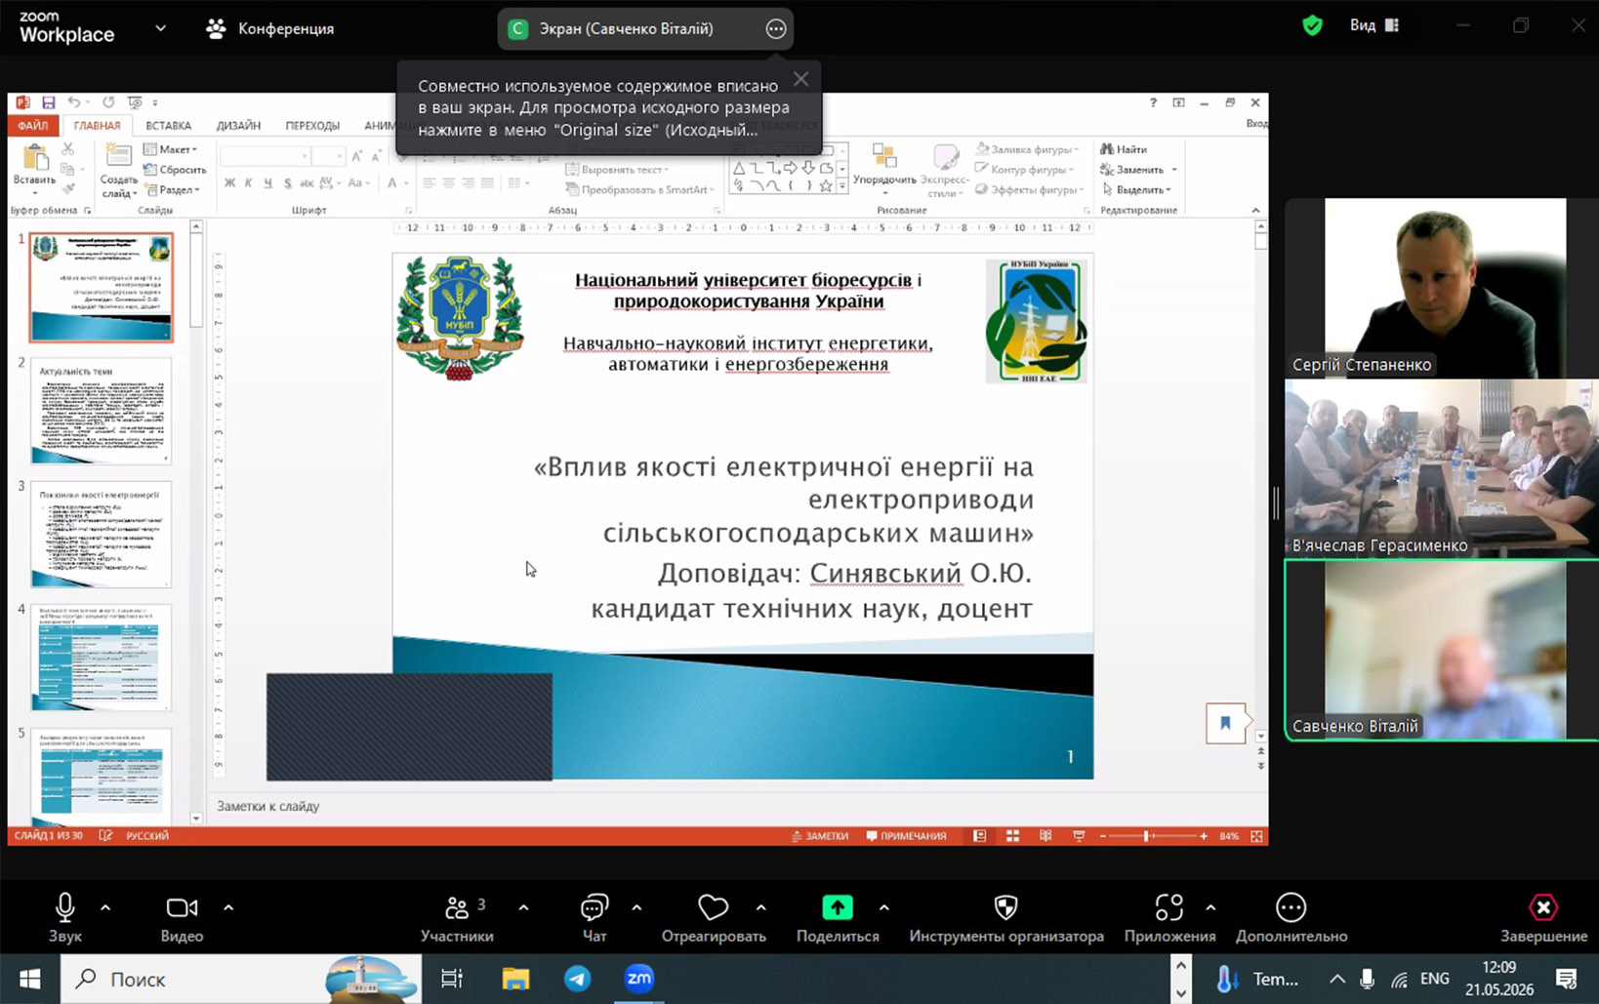Screen dimensions: 1599x1004
Task: Open Вид view layout menu
Action: pos(1374,25)
